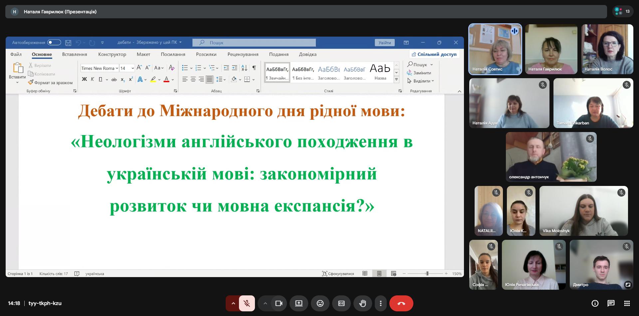The width and height of the screenshot is (639, 316).
Task: Toggle the Автозбереження switch
Action: click(x=54, y=43)
